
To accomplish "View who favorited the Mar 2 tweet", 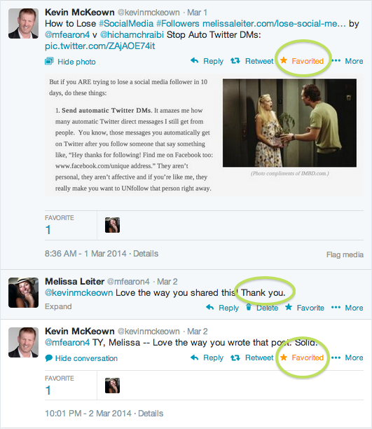I will (112, 386).
